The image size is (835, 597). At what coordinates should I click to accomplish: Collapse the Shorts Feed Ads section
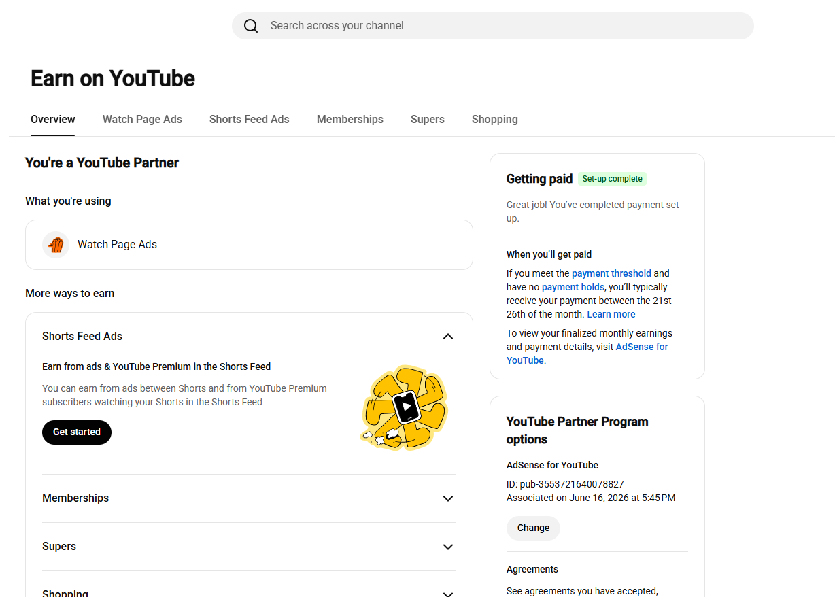448,337
